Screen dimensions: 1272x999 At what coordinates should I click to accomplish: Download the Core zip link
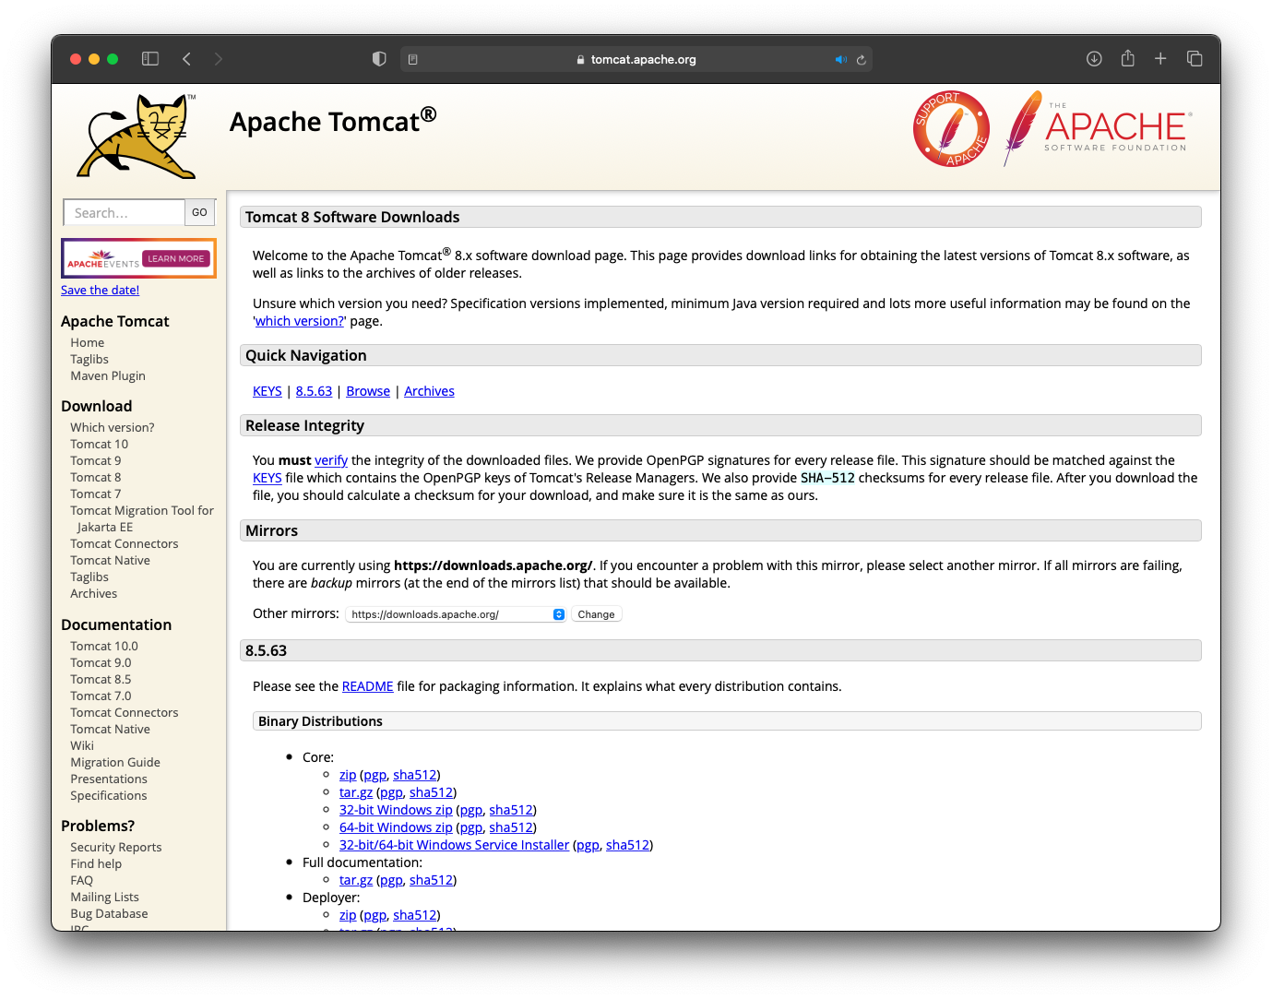point(348,775)
